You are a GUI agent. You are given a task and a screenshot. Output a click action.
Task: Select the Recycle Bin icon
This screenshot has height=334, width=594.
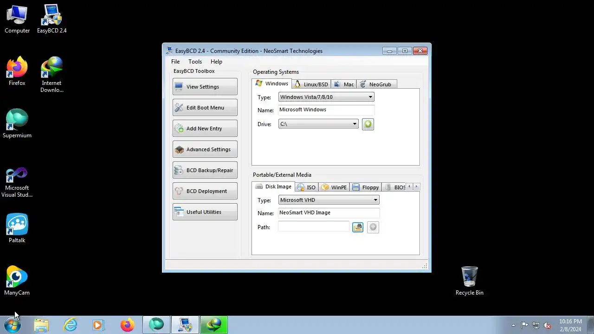pyautogui.click(x=469, y=281)
